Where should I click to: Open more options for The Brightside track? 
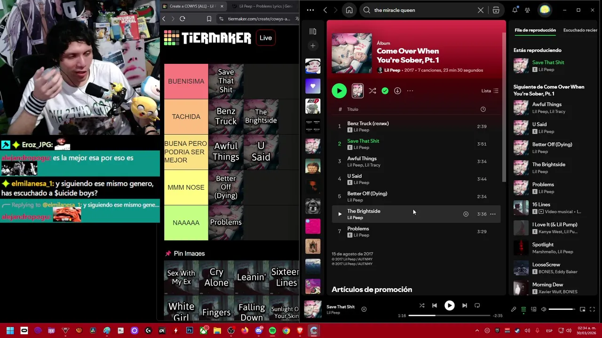tap(493, 214)
